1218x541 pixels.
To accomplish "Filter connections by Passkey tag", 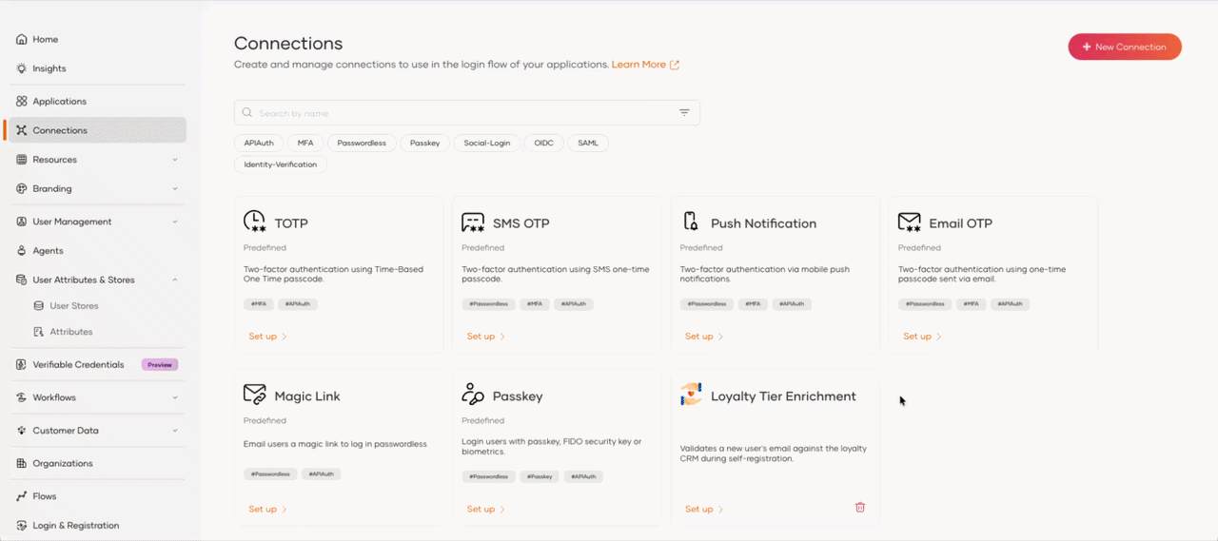I will 424,143.
